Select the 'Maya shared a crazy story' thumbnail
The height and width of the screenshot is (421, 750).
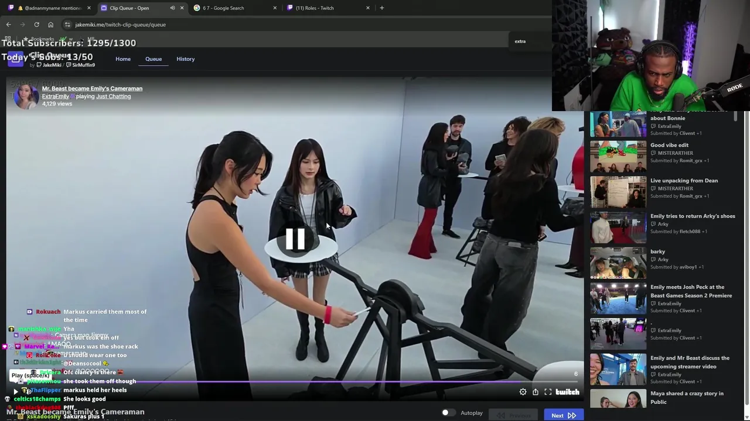618,399
